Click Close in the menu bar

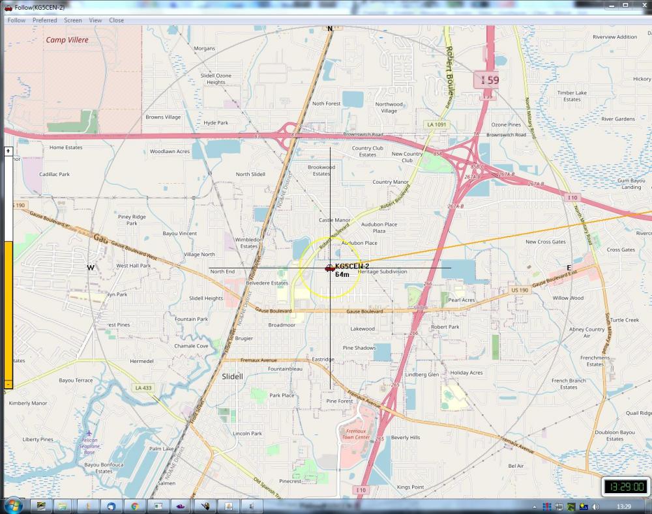(117, 20)
